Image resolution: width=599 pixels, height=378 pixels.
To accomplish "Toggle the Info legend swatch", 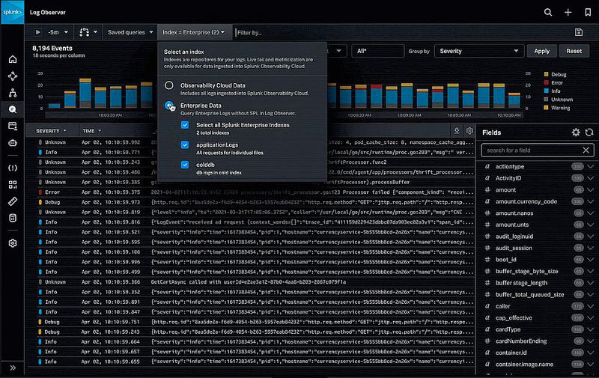I will tap(547, 91).
